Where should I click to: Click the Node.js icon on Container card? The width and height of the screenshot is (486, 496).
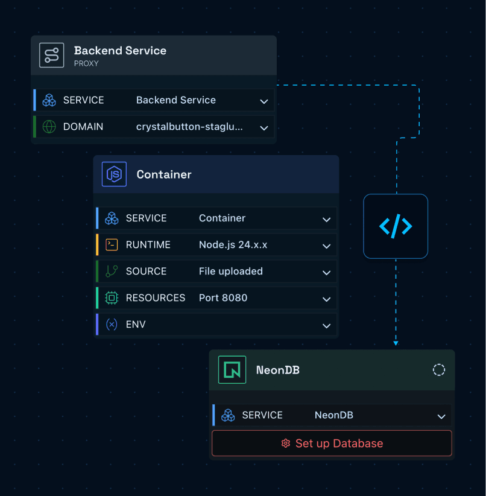114,174
